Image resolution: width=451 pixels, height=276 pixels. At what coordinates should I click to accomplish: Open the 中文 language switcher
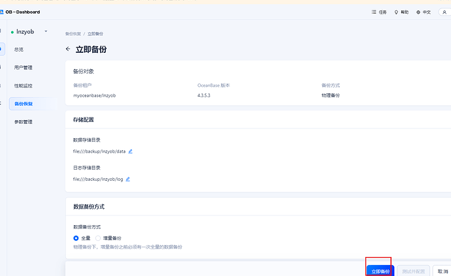coord(423,12)
